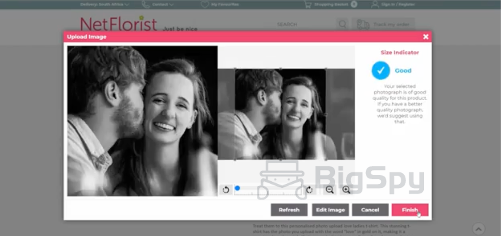Zoom in on the photo

346,190
